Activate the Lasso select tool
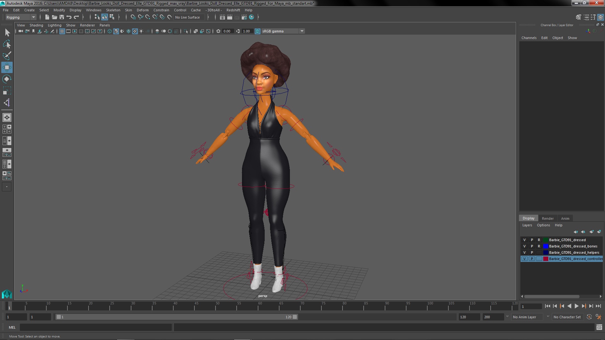Screen dimensions: 605x340 click(x=7, y=44)
